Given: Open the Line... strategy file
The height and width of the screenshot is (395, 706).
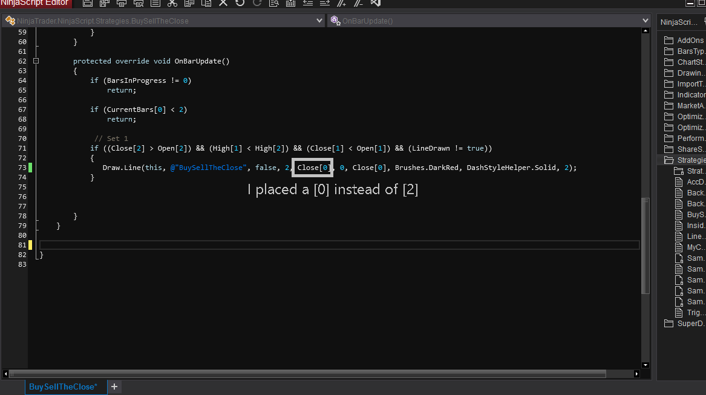Looking at the screenshot, I should 690,236.
